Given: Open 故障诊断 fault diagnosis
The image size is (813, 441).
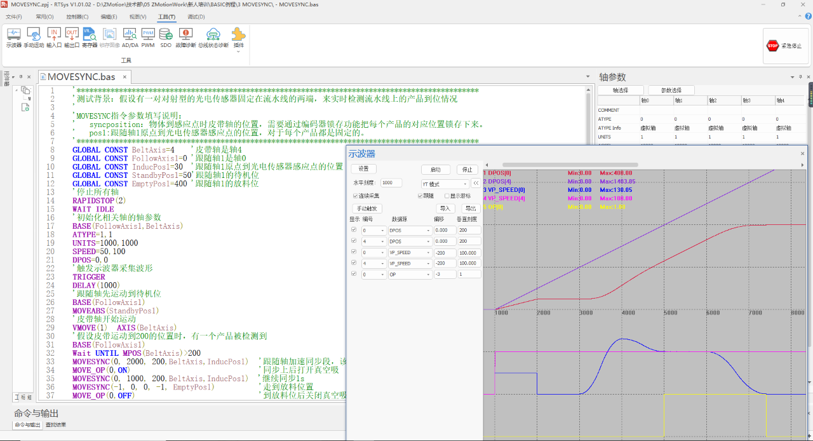Looking at the screenshot, I should (185, 38).
